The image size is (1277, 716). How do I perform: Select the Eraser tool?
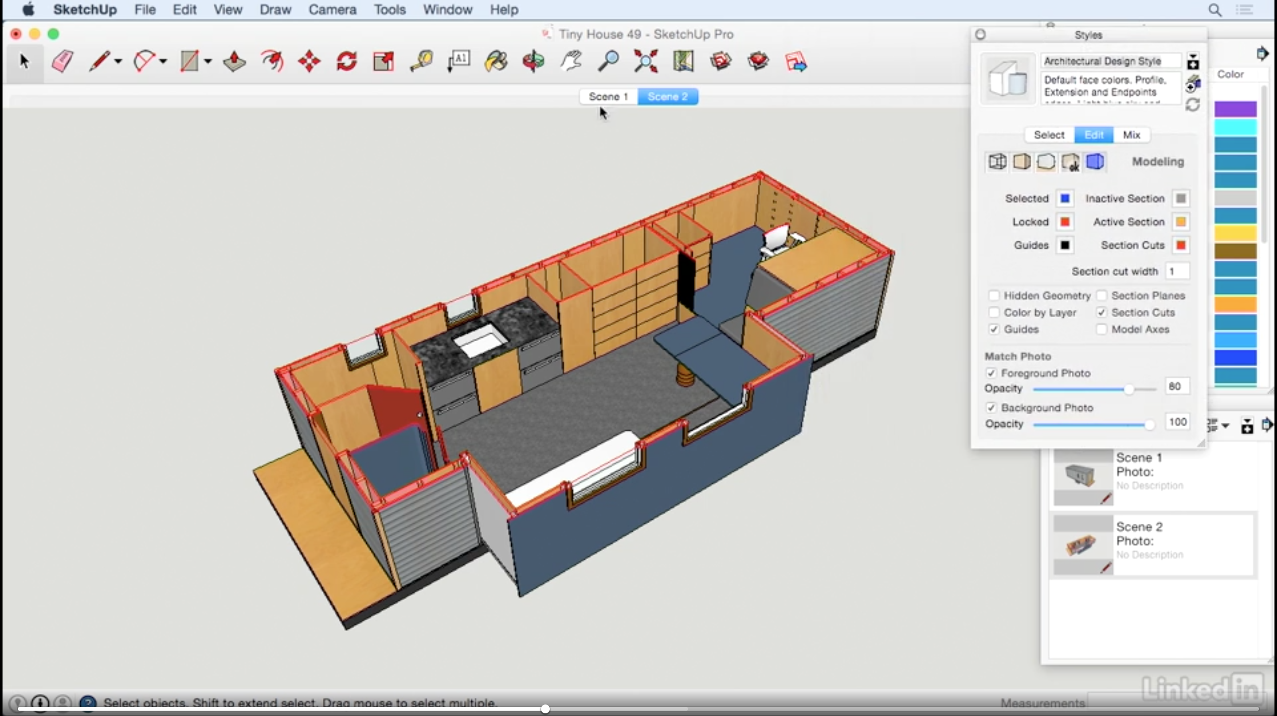pos(62,62)
